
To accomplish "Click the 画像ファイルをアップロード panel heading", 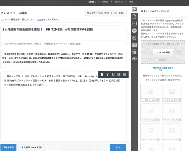I will click(155, 11).
